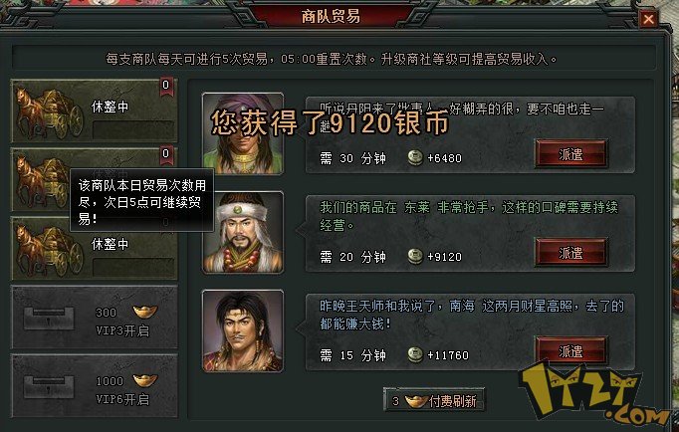The width and height of the screenshot is (679, 432).
Task: Click the gold ingot beside 1000
Action: click(145, 380)
